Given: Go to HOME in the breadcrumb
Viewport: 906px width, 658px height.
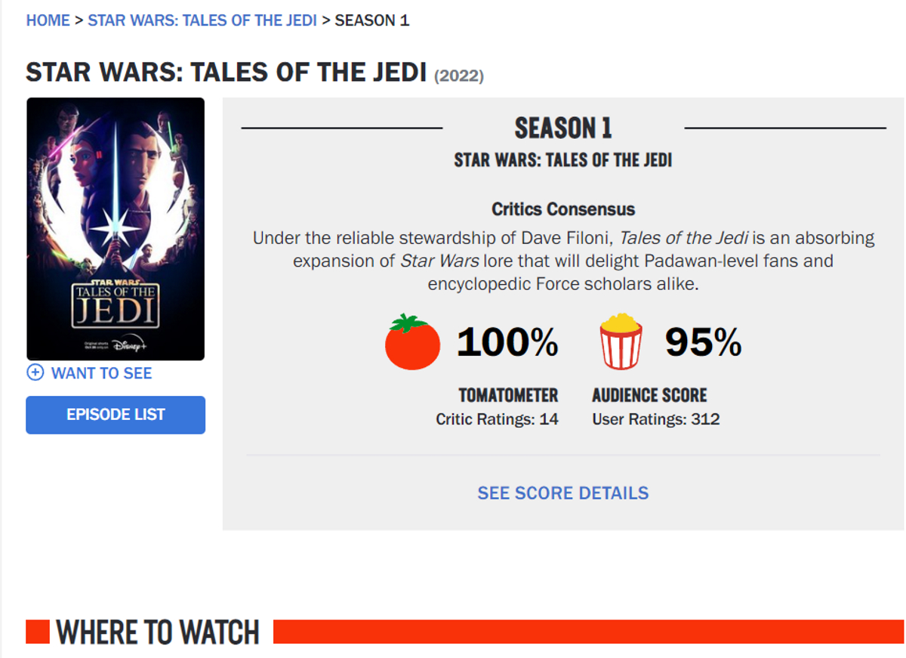Looking at the screenshot, I should click(48, 20).
